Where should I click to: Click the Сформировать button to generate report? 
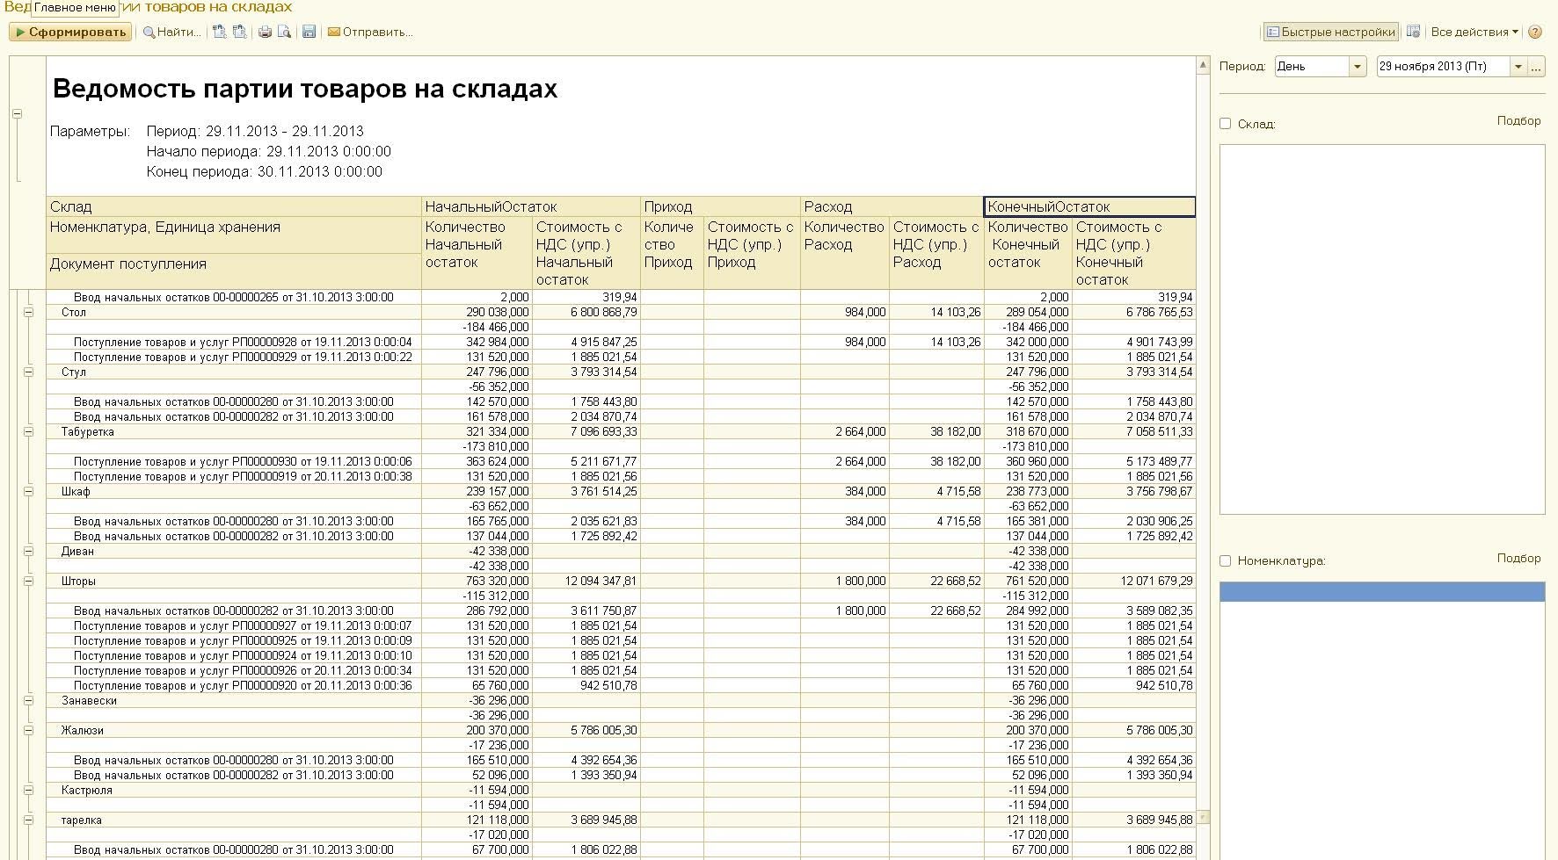coord(70,33)
